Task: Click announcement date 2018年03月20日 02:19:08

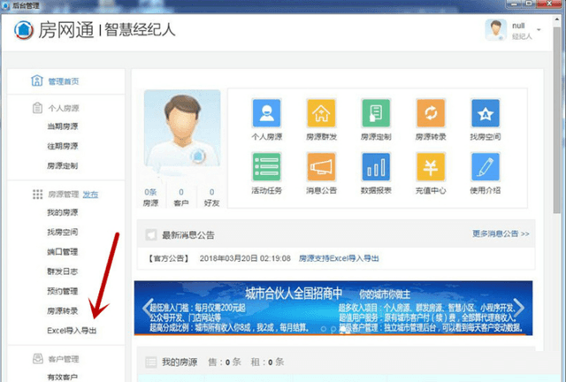Action: [245, 258]
